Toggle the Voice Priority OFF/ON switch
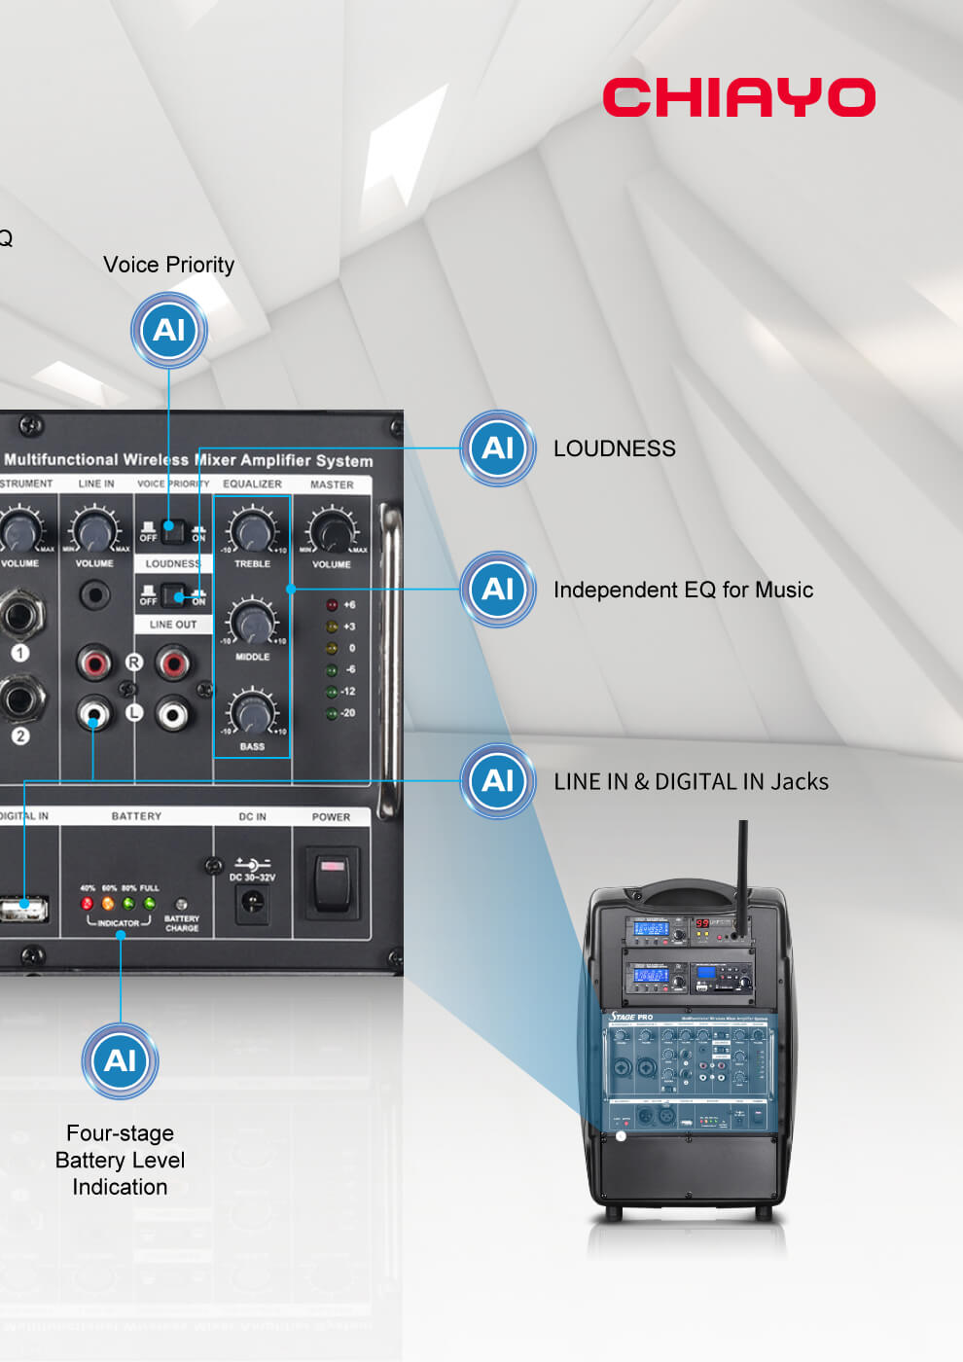Viewport: 963px width, 1362px height. [173, 531]
